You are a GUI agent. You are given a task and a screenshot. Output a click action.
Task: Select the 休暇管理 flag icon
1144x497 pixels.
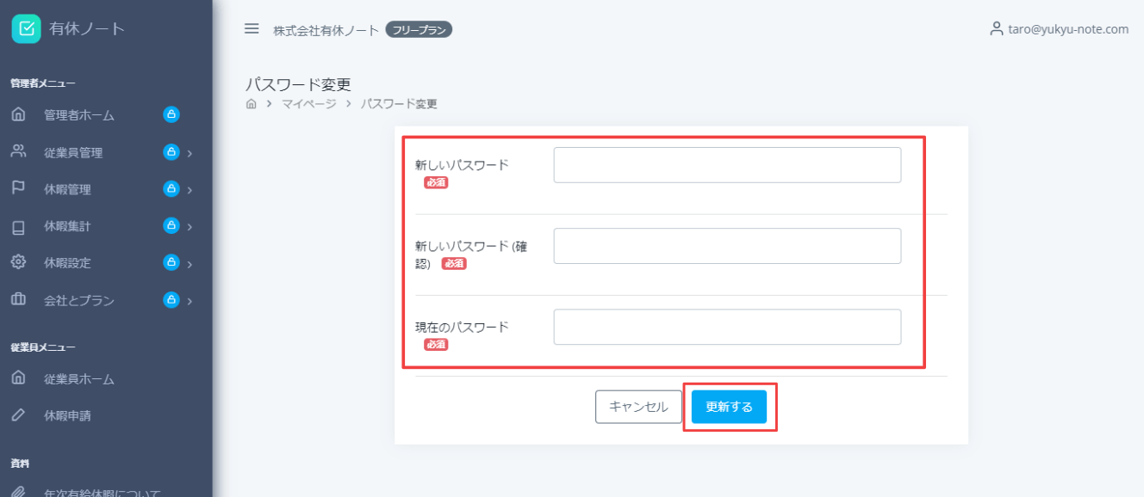(17, 189)
